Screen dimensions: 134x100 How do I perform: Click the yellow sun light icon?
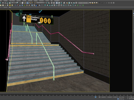point(10,5)
